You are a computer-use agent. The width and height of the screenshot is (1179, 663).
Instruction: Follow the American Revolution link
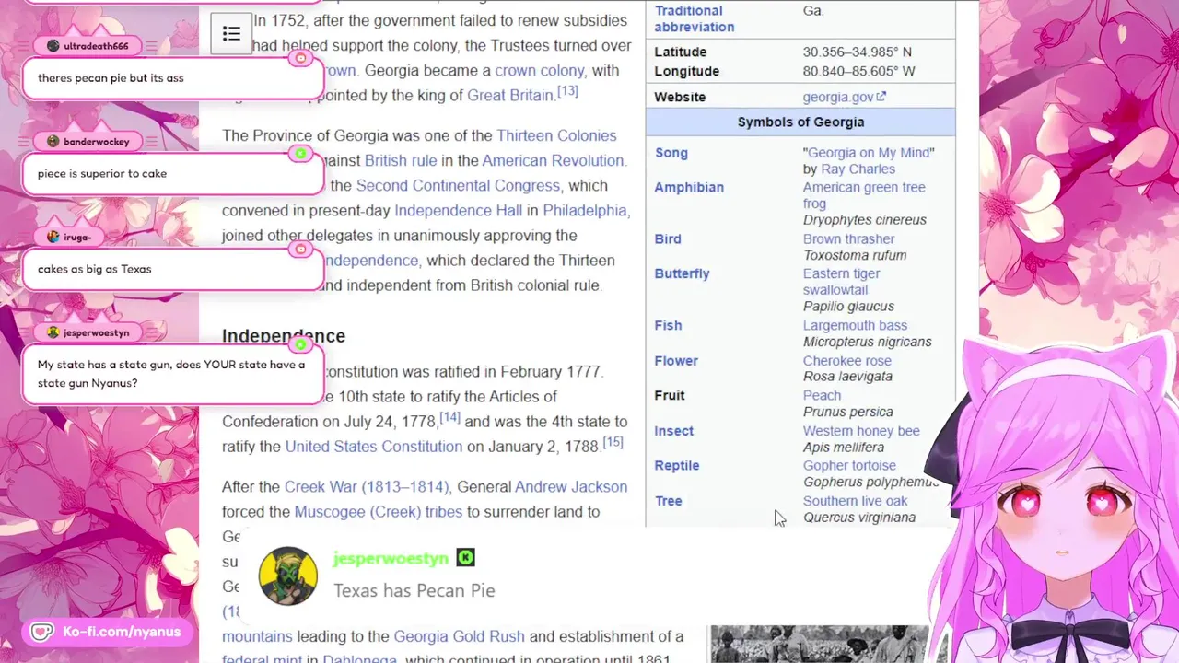554,160
